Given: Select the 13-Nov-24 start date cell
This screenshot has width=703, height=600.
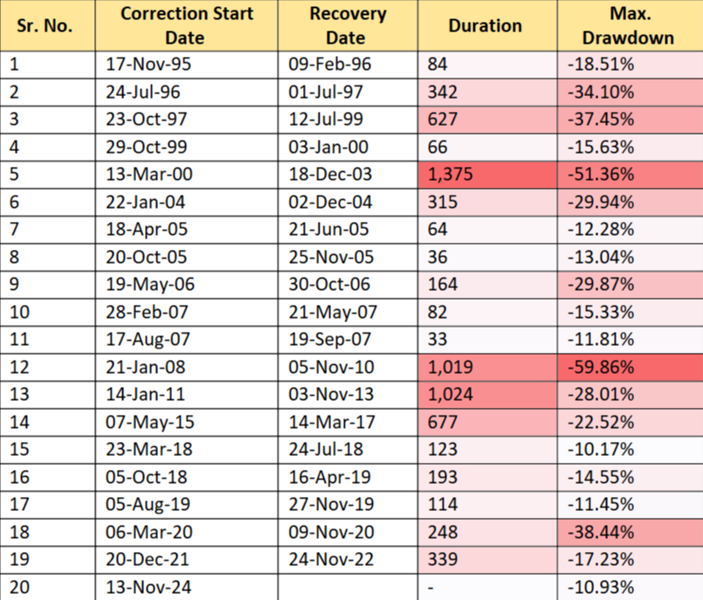Looking at the screenshot, I should click(x=185, y=588).
